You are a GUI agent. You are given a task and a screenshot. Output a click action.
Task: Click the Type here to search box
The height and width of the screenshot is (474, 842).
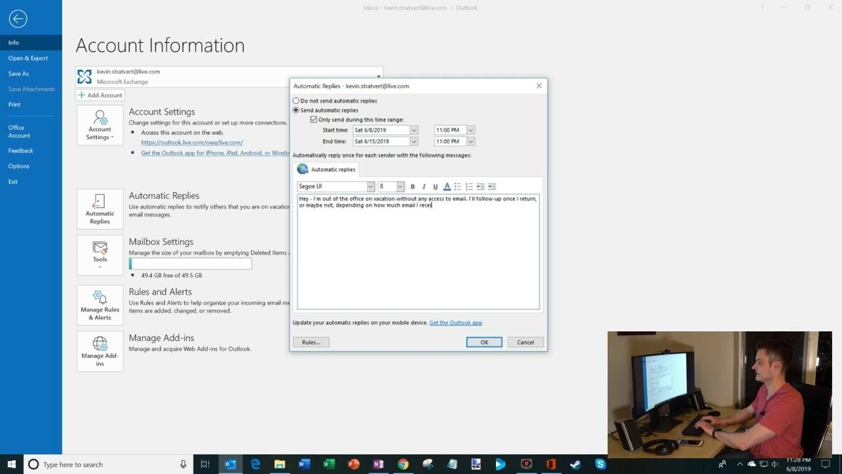(107, 464)
